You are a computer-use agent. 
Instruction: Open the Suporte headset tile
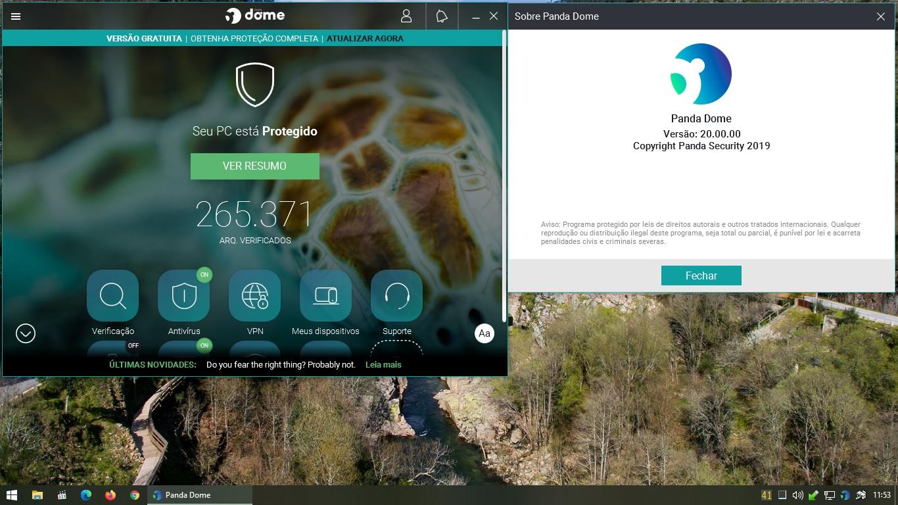pyautogui.click(x=397, y=296)
